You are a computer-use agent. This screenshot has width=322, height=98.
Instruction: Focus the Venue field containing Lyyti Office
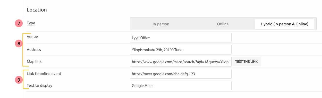click(181, 38)
